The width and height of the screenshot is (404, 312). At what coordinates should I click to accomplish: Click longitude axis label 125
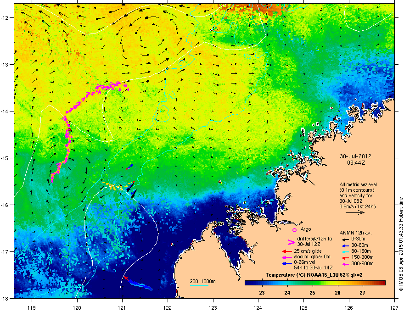[x=303, y=307]
